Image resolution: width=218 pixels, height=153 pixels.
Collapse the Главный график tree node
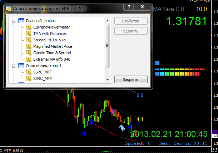pos(14,21)
